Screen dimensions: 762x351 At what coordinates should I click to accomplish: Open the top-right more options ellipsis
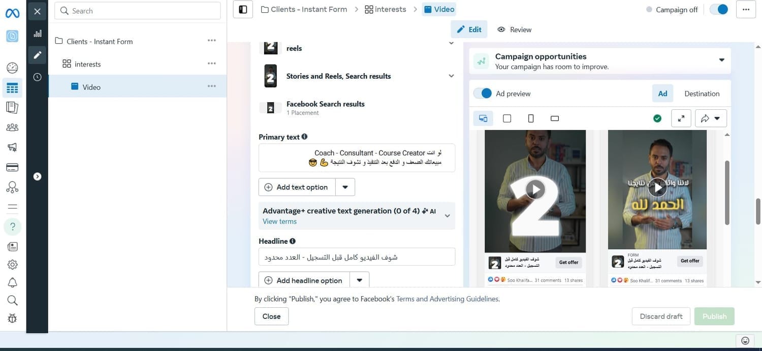746,9
